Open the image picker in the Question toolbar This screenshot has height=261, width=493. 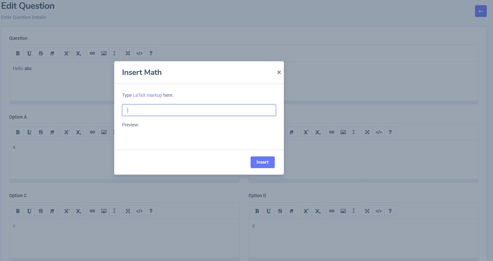[x=104, y=53]
